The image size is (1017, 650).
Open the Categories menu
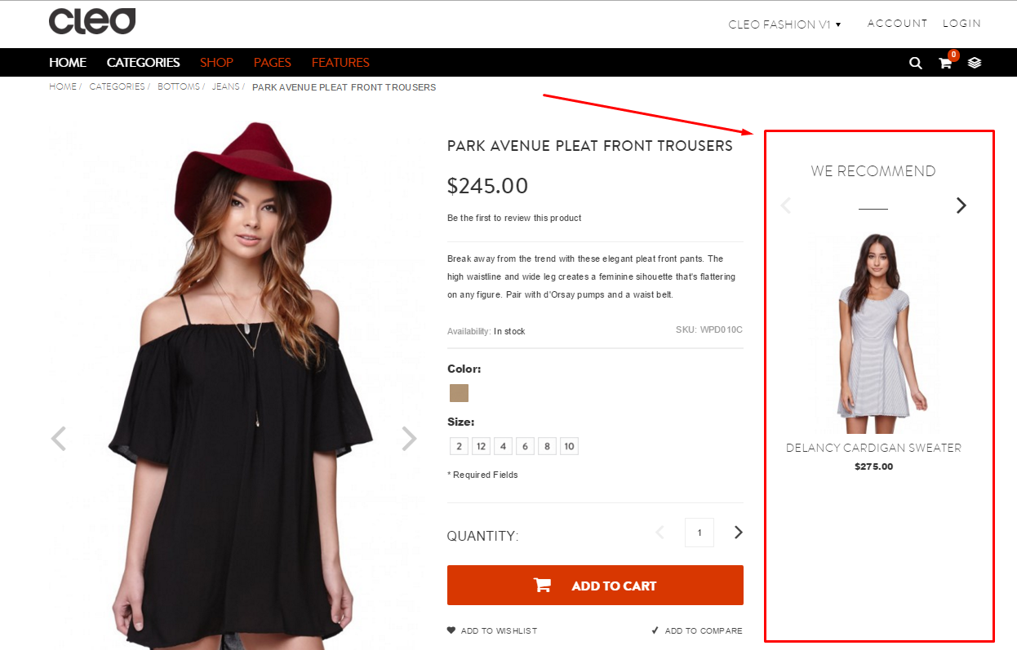(143, 63)
